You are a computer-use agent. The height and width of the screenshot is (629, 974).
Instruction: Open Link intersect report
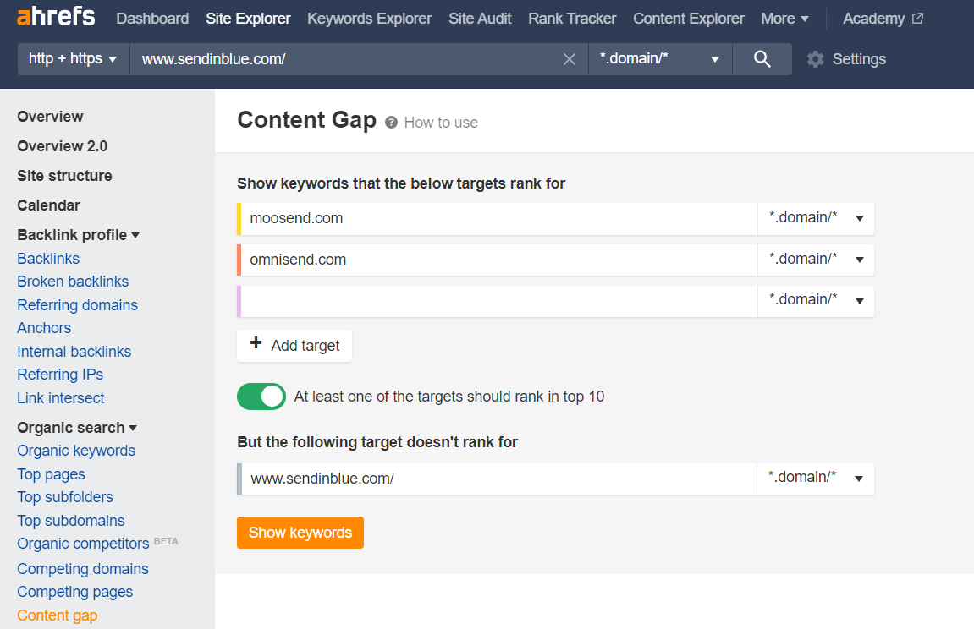point(61,398)
